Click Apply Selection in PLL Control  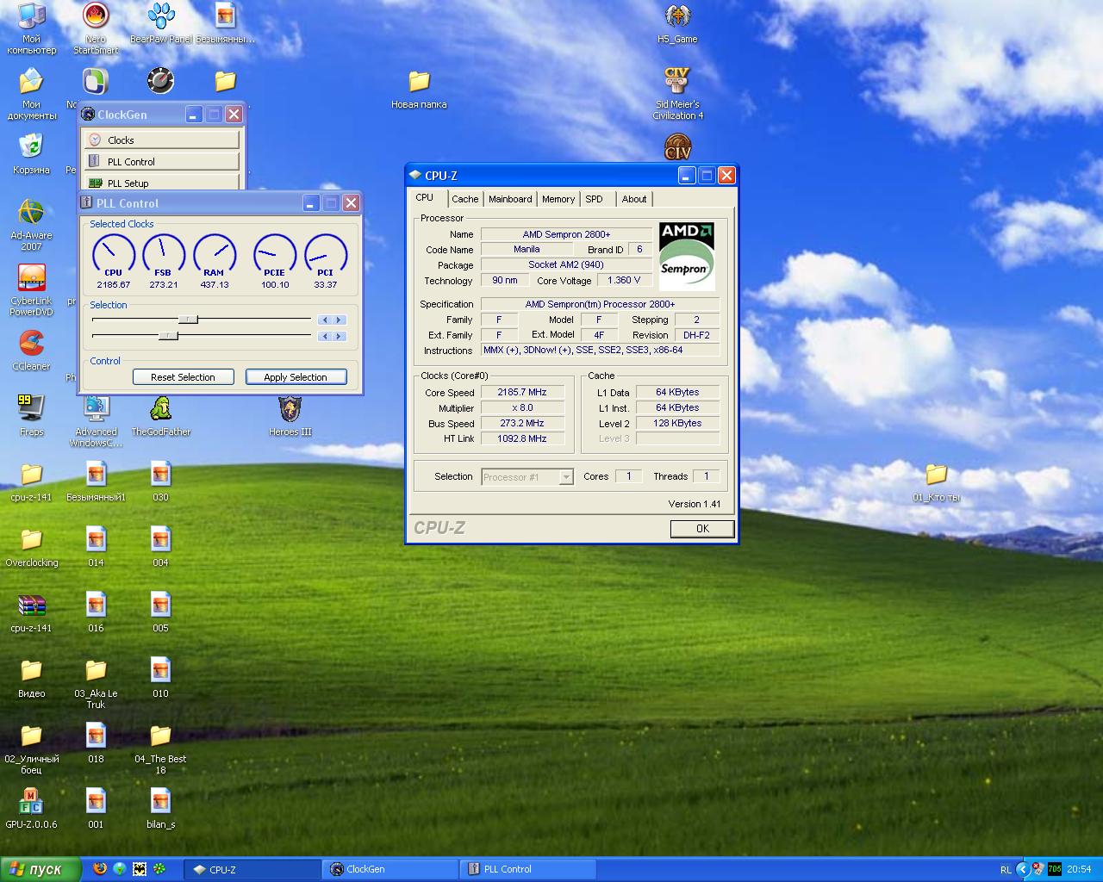click(296, 377)
